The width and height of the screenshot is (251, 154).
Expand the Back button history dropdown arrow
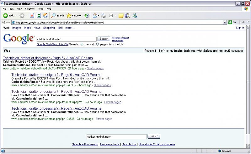(16, 15)
